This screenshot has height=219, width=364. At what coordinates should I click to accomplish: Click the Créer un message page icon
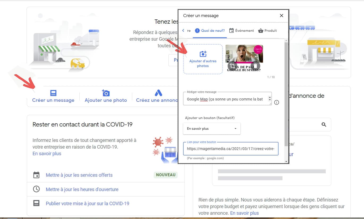pyautogui.click(x=53, y=93)
